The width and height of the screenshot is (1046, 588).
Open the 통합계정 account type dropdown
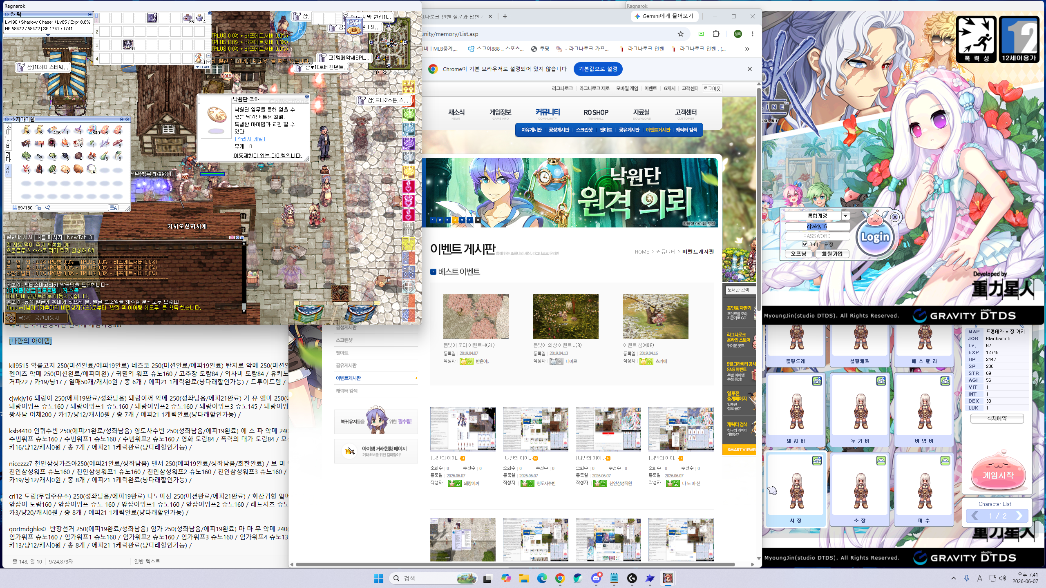(x=845, y=216)
